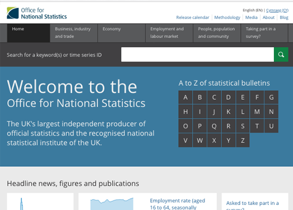This screenshot has width=293, height=210.
Task: Open the About link
Action: click(268, 17)
